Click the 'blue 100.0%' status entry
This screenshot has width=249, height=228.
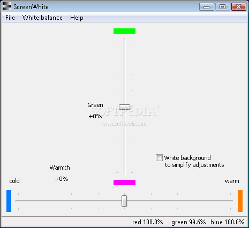click(227, 222)
